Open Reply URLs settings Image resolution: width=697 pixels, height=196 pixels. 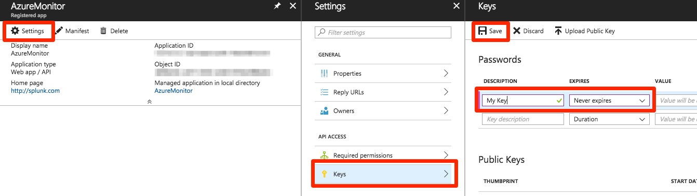point(383,92)
